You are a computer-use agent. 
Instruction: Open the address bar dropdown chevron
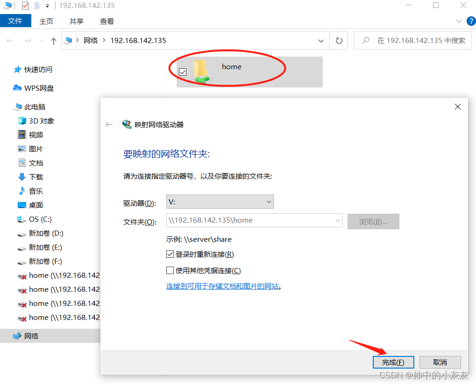321,41
